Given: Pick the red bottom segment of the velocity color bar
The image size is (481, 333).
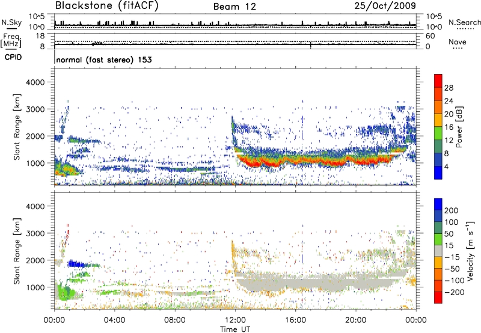Looking at the screenshot, I should [438, 298].
